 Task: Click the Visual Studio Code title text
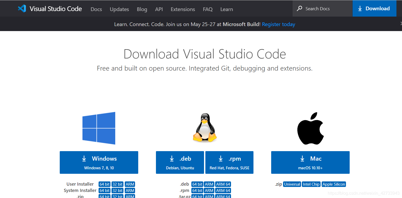click(x=56, y=9)
